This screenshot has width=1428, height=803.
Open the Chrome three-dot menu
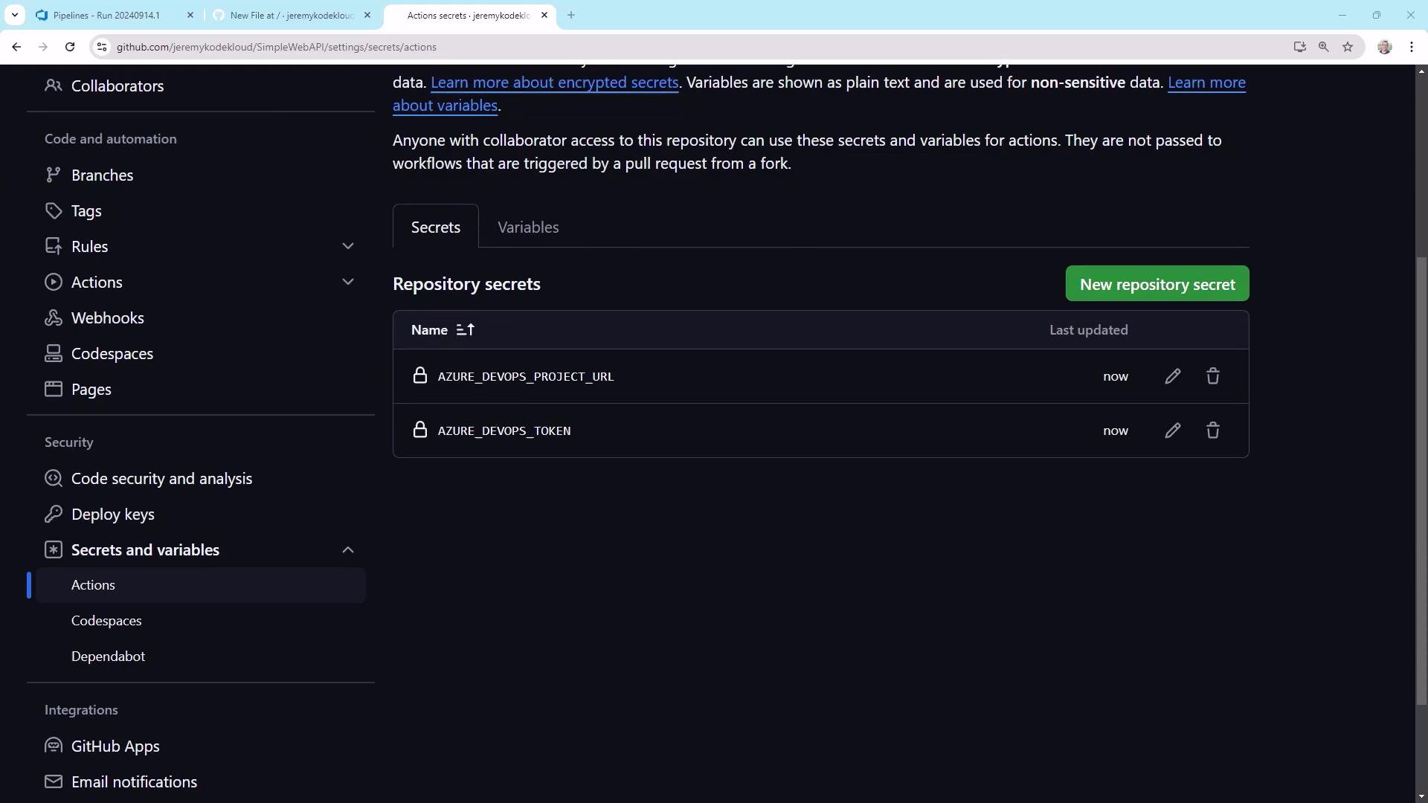(1412, 47)
